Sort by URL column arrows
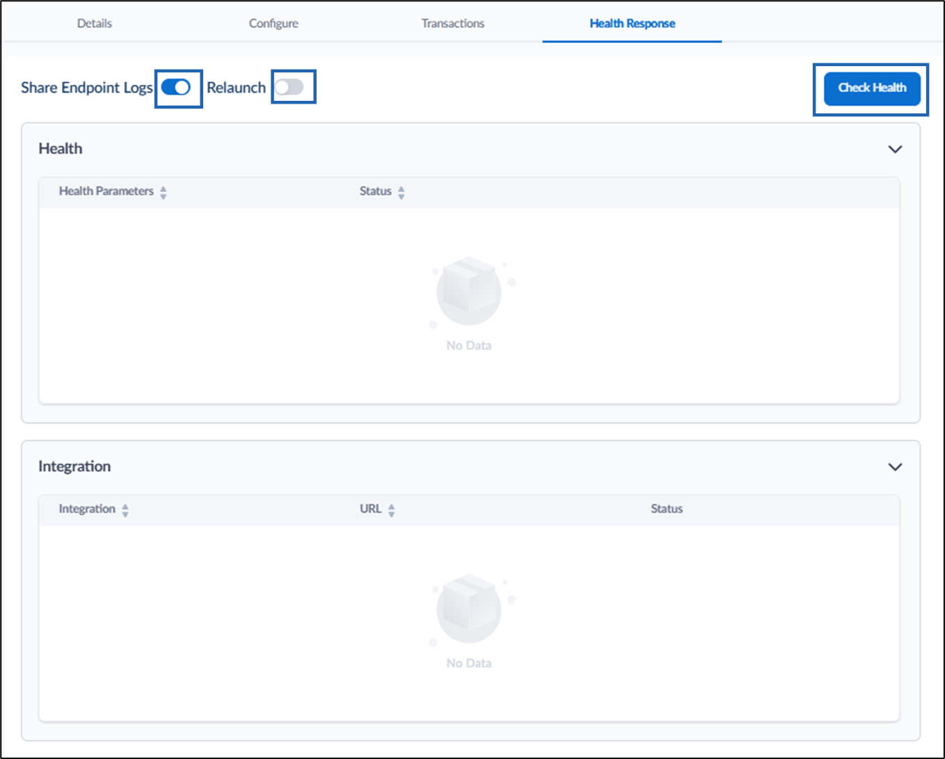Image resolution: width=945 pixels, height=759 pixels. point(392,510)
